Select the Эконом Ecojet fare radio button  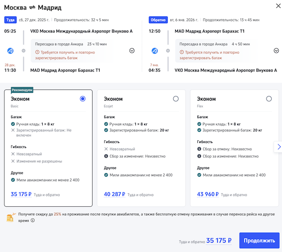coord(176,98)
